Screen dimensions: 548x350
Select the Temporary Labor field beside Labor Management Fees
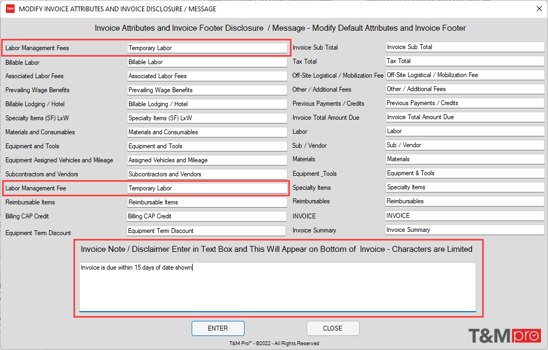point(207,48)
